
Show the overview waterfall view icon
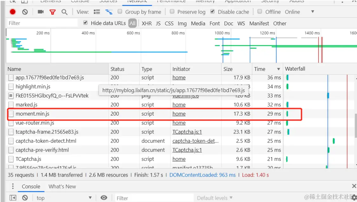(x=109, y=12)
